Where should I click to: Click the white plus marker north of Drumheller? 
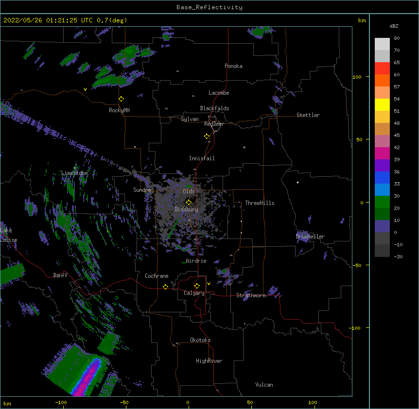click(x=297, y=182)
